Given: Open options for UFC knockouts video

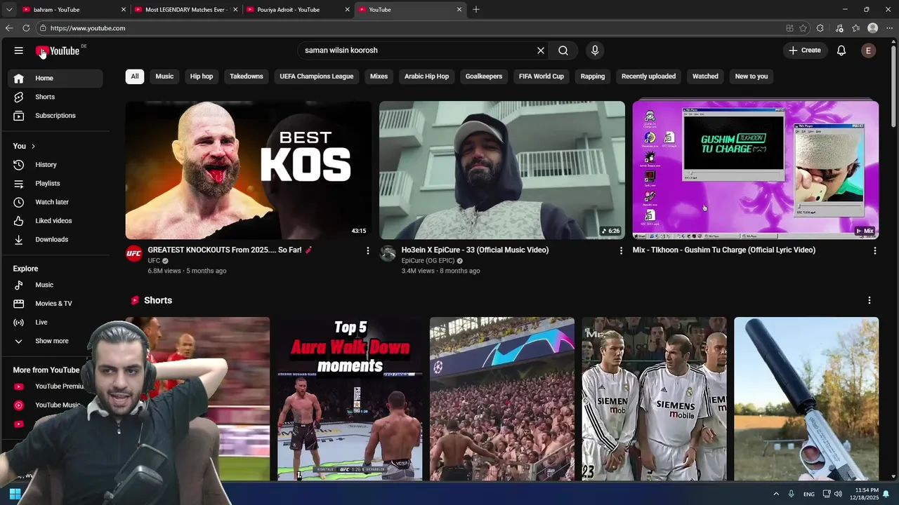Looking at the screenshot, I should click(x=367, y=250).
